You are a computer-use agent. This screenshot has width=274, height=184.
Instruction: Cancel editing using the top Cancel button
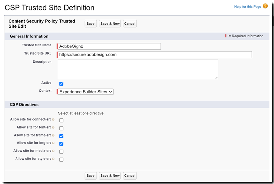coord(130,24)
